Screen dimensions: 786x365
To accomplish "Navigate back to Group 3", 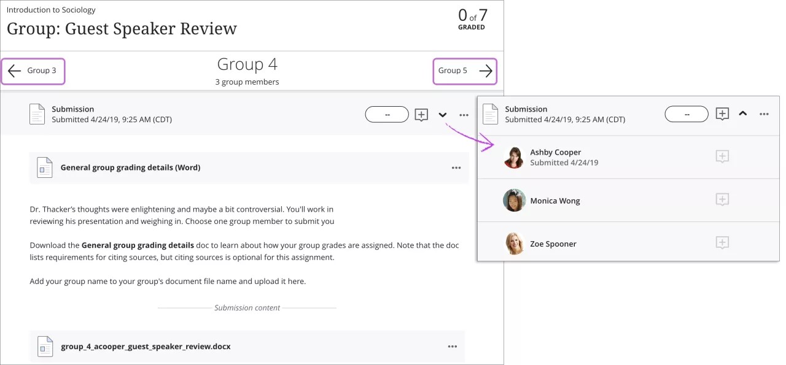I will pos(33,71).
